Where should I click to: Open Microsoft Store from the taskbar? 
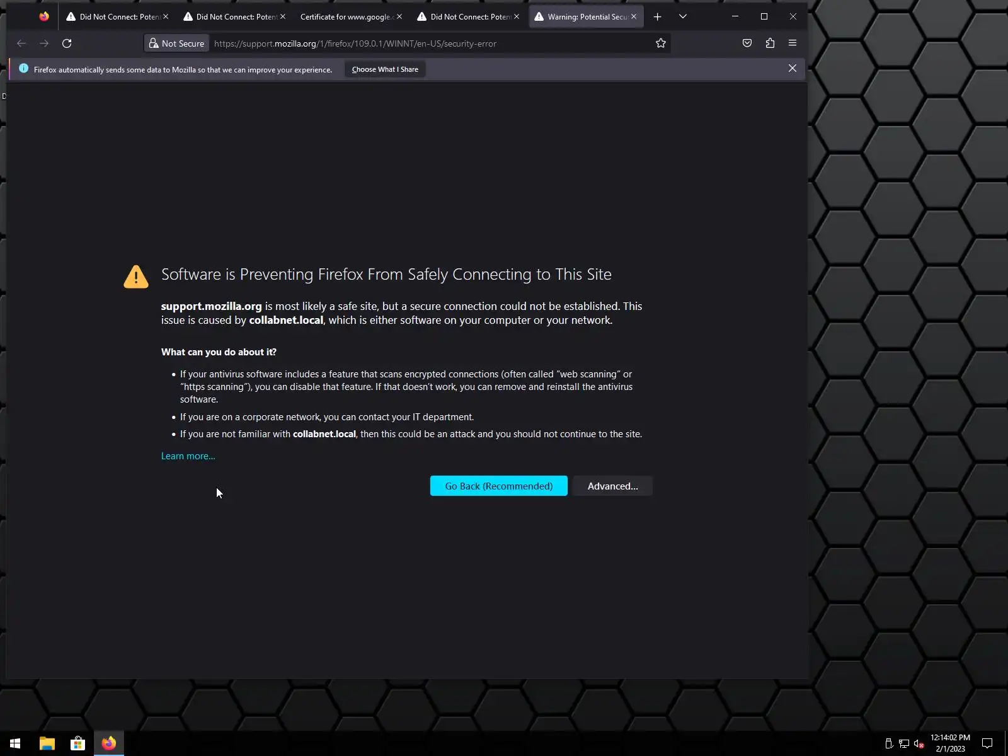(77, 743)
